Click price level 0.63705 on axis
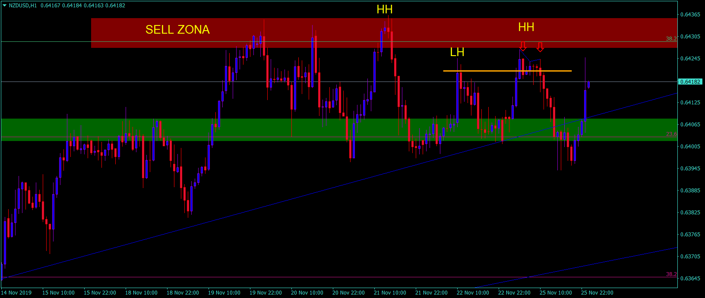Screen dimensions: 705x298 (x=690, y=257)
